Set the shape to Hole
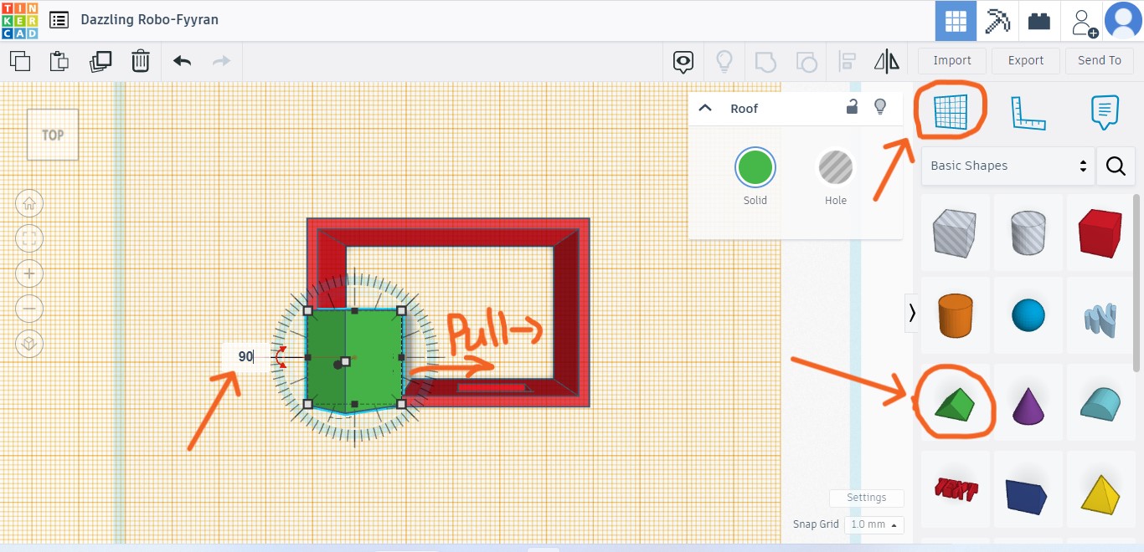1144x552 pixels. 836,167
